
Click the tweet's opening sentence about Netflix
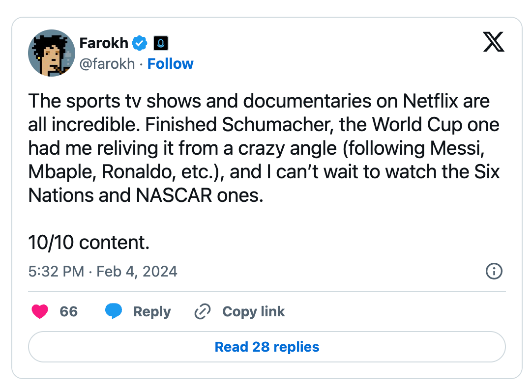pyautogui.click(x=259, y=102)
